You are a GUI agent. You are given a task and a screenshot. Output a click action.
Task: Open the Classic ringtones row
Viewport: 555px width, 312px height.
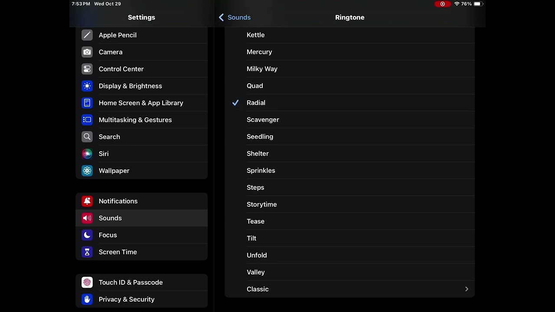coord(349,289)
